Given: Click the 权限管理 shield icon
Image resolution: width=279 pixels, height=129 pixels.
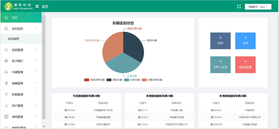Looking at the screenshot, I should coord(6,94).
